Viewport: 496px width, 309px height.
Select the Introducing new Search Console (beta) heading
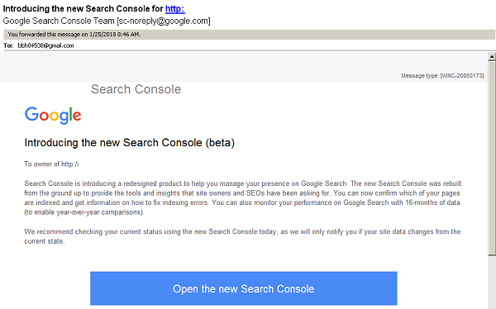130,143
